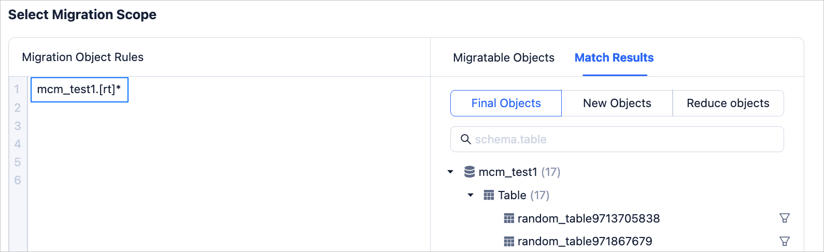Click the mcm_test1 database icon
The width and height of the screenshot is (824, 252).
(x=470, y=172)
